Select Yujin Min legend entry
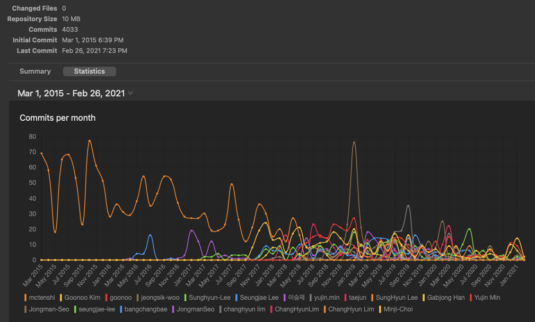The image size is (535, 322). click(x=485, y=298)
